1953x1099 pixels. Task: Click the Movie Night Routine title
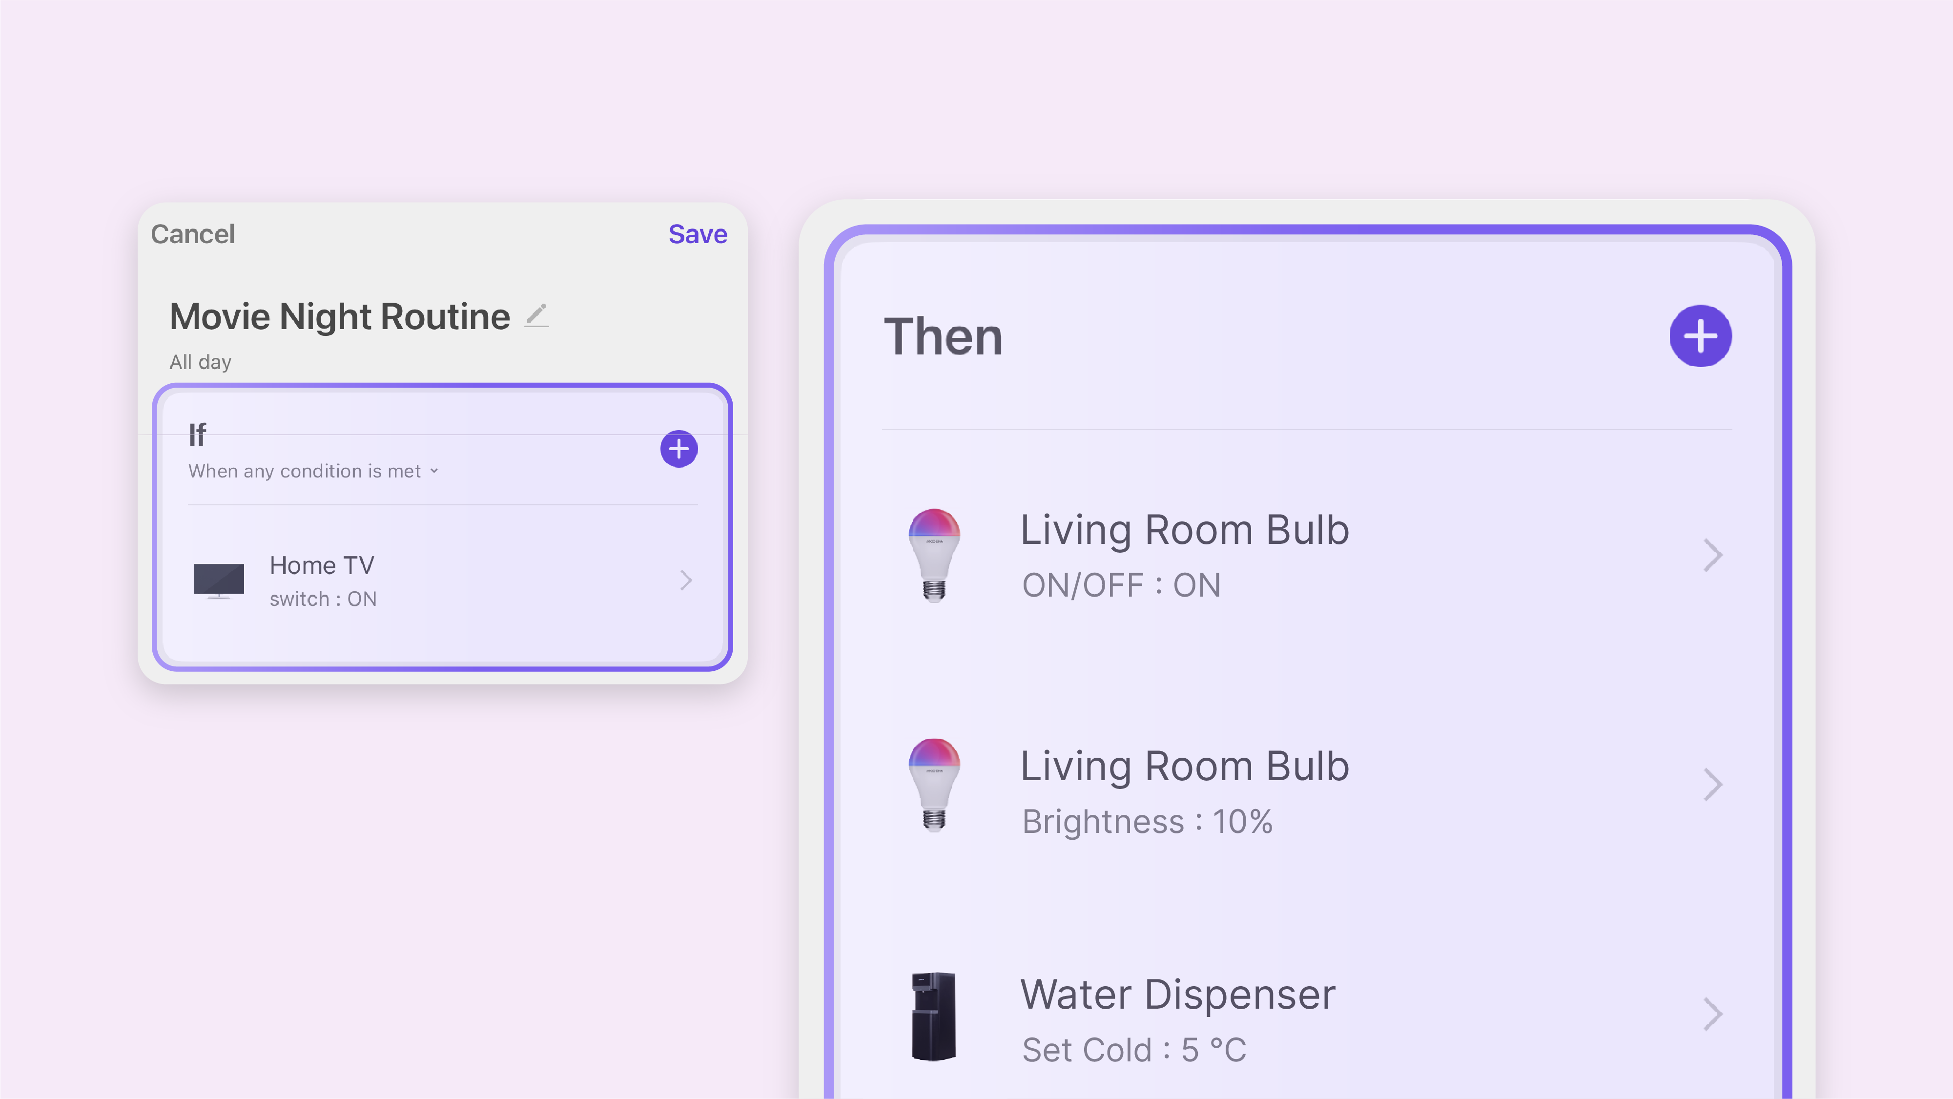pyautogui.click(x=340, y=316)
